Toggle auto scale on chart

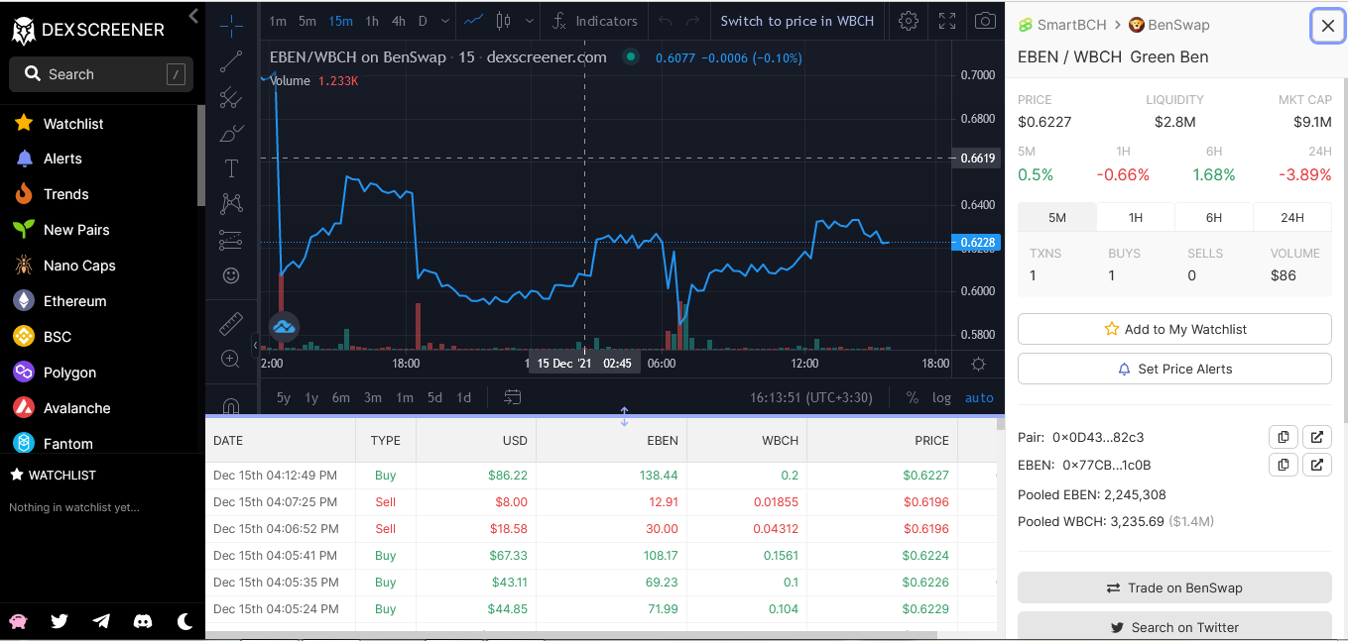[x=979, y=397]
